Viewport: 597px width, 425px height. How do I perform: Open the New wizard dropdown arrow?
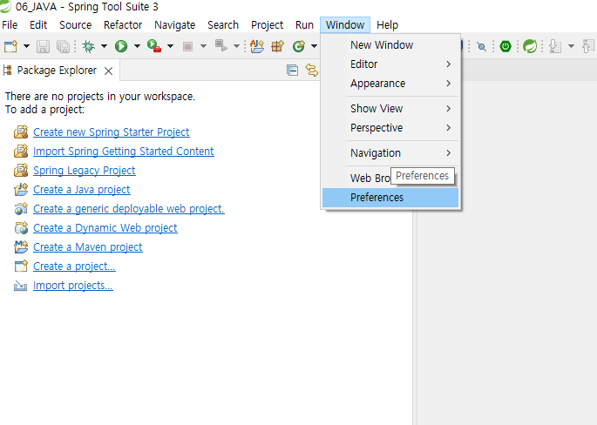pos(26,46)
